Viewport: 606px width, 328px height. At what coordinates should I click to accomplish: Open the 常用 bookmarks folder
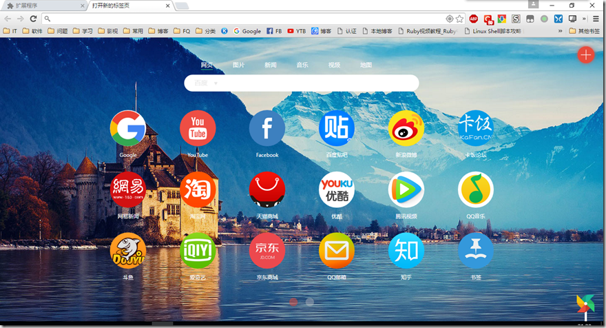click(133, 31)
